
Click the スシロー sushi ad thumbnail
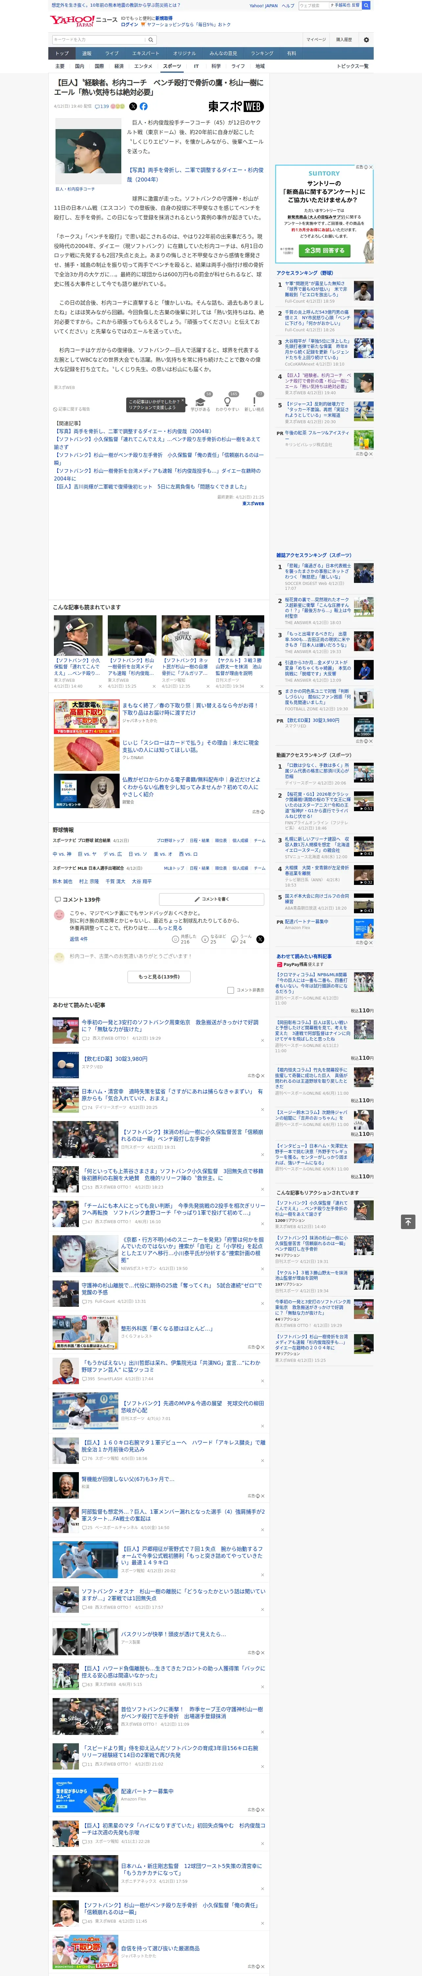pyautogui.click(x=86, y=754)
